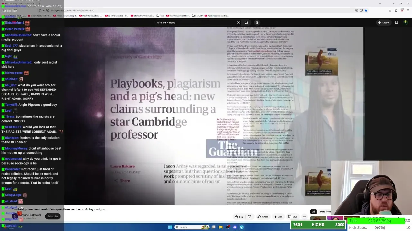Open the browser extensions icon

tap(396, 10)
